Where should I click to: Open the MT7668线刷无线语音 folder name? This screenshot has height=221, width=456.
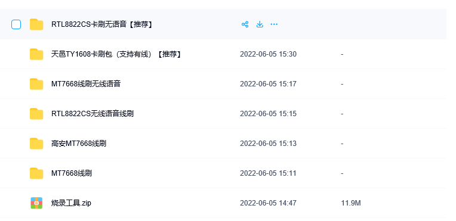pyautogui.click(x=86, y=84)
